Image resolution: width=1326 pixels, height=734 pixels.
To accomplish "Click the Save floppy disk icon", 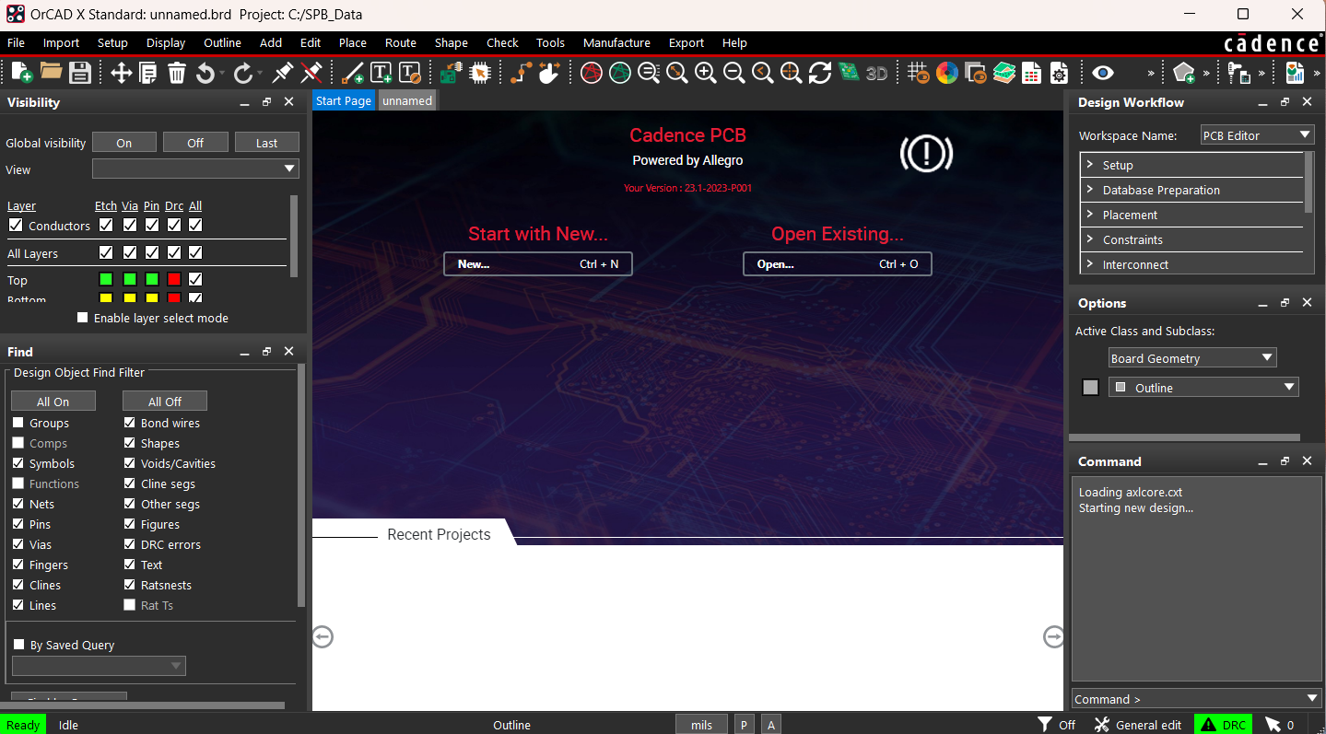I will [x=80, y=73].
